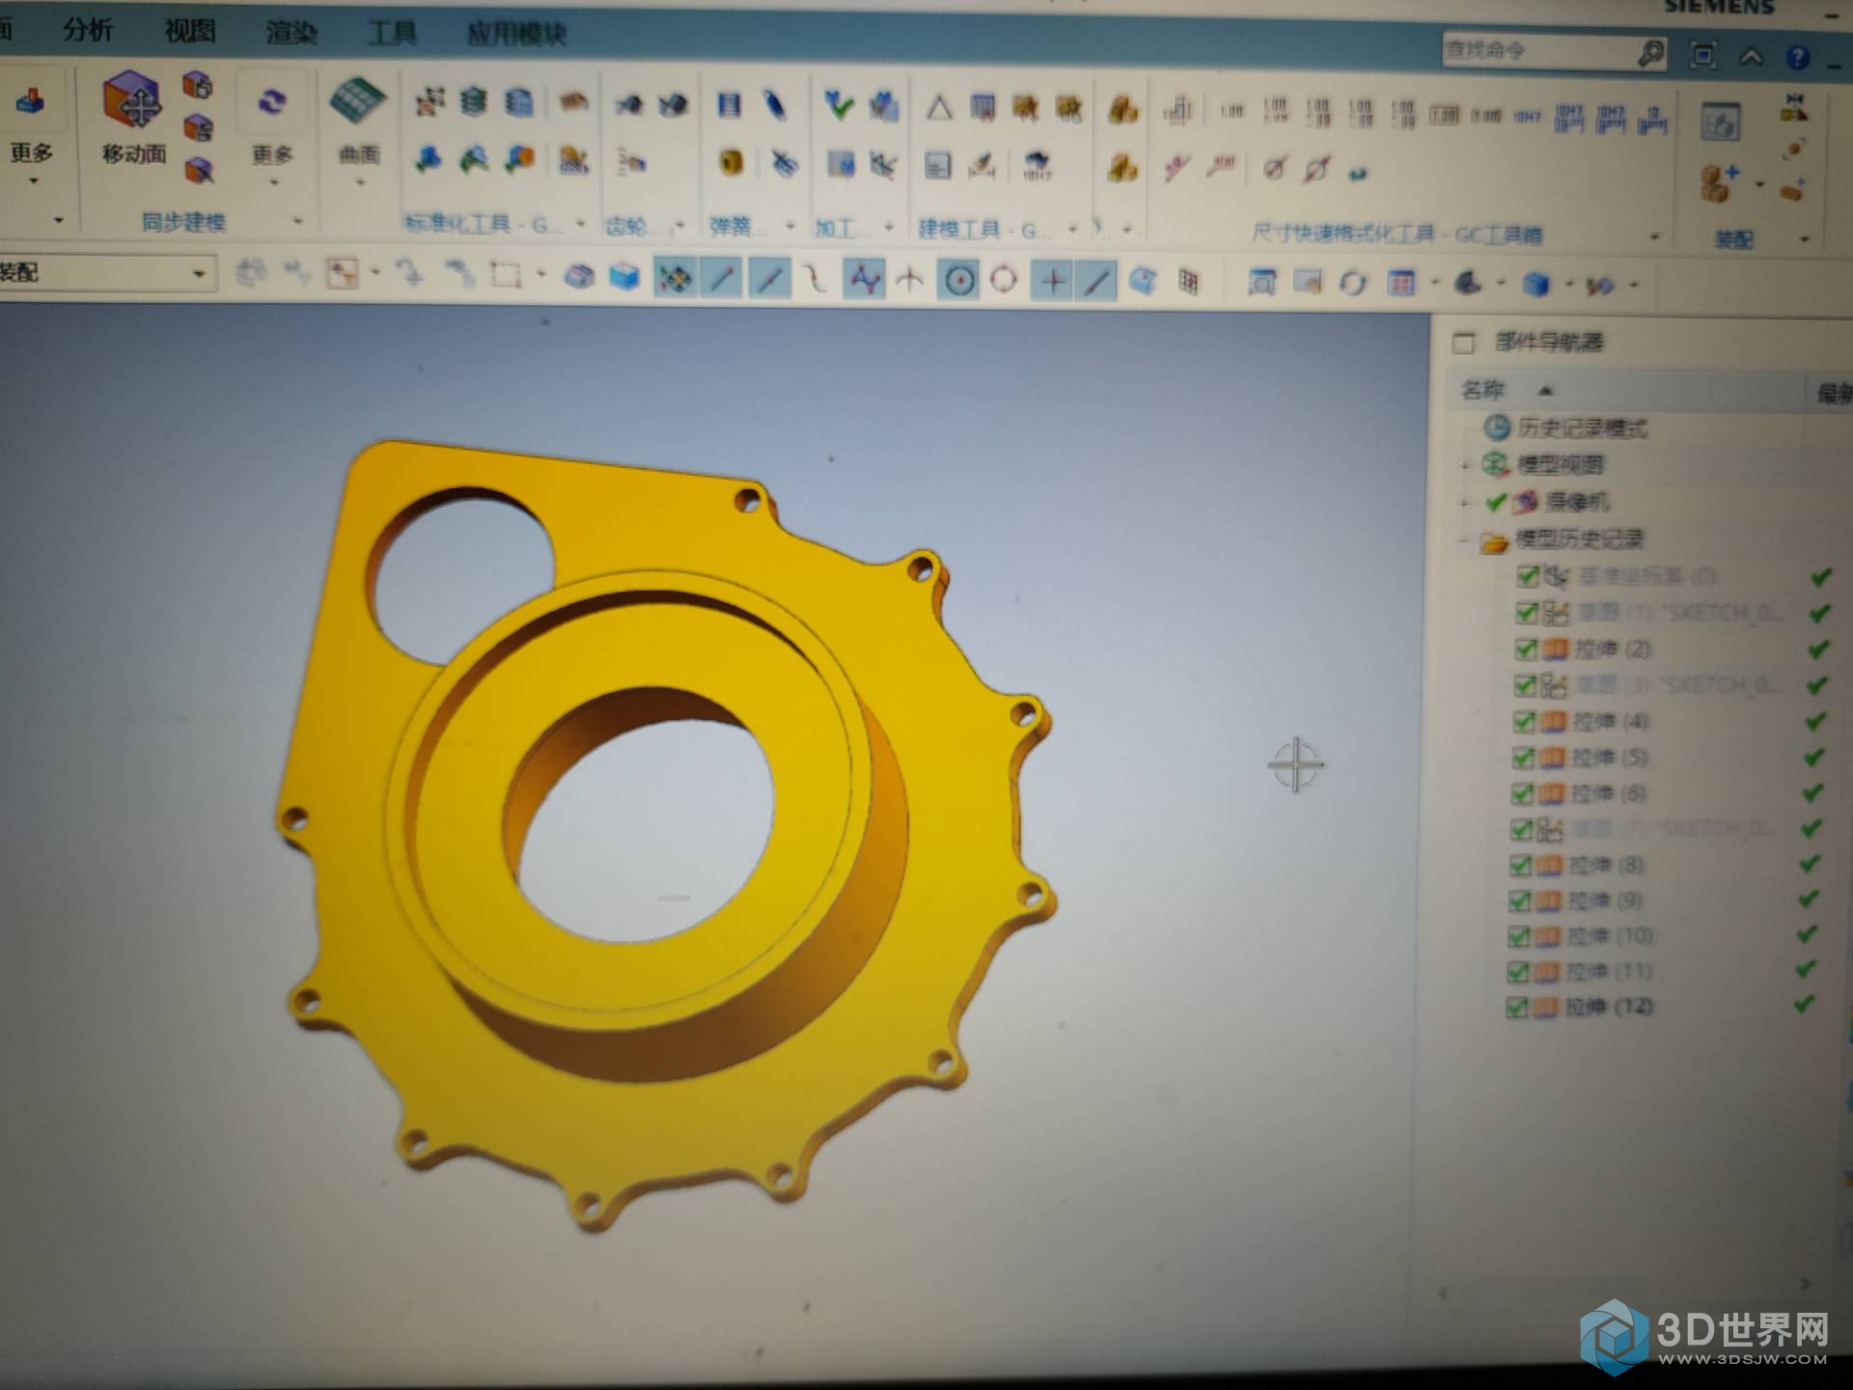The image size is (1853, 1390).
Task: Click the first 1.00 dimension format icon
Action: coord(1231,112)
